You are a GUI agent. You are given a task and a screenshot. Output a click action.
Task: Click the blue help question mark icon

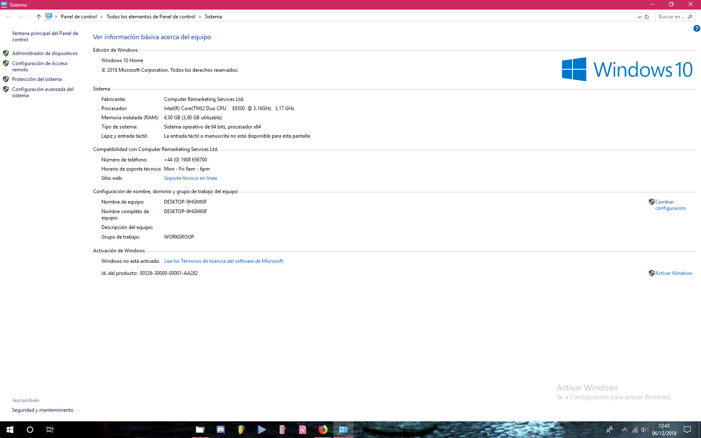click(696, 28)
